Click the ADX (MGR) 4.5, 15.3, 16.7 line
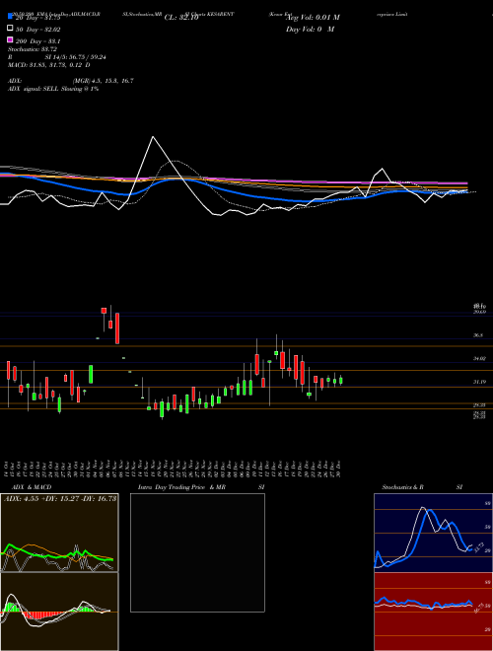 [x=71, y=81]
